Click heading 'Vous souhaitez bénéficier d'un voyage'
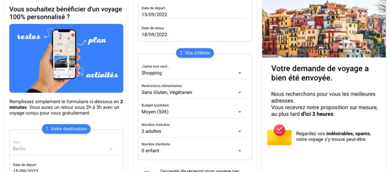The image size is (390, 172). click(66, 13)
